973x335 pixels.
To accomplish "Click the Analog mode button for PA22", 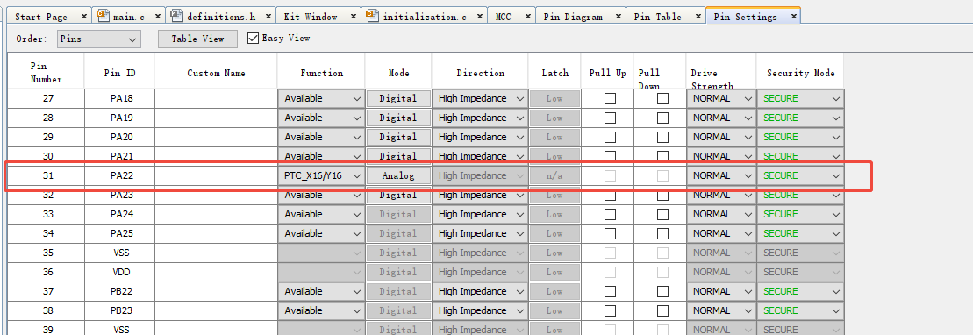I will pyautogui.click(x=398, y=175).
